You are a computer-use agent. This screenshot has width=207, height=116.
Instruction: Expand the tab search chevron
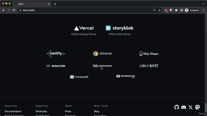[x=203, y=4]
